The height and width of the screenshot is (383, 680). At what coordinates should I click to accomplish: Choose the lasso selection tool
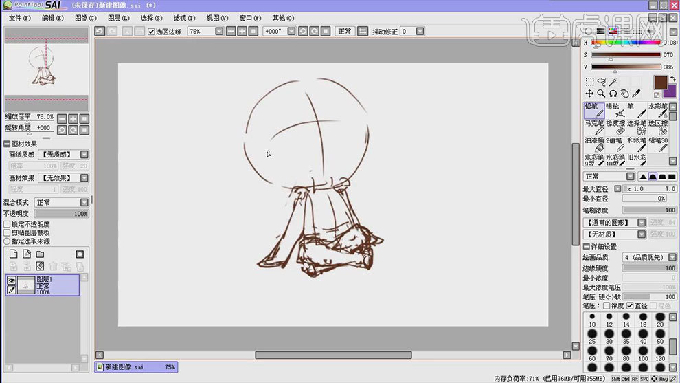601,82
